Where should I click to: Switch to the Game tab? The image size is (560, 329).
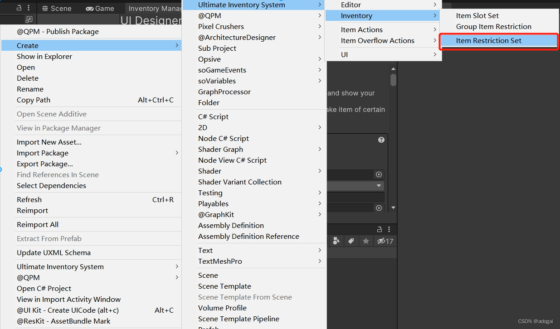click(x=100, y=8)
